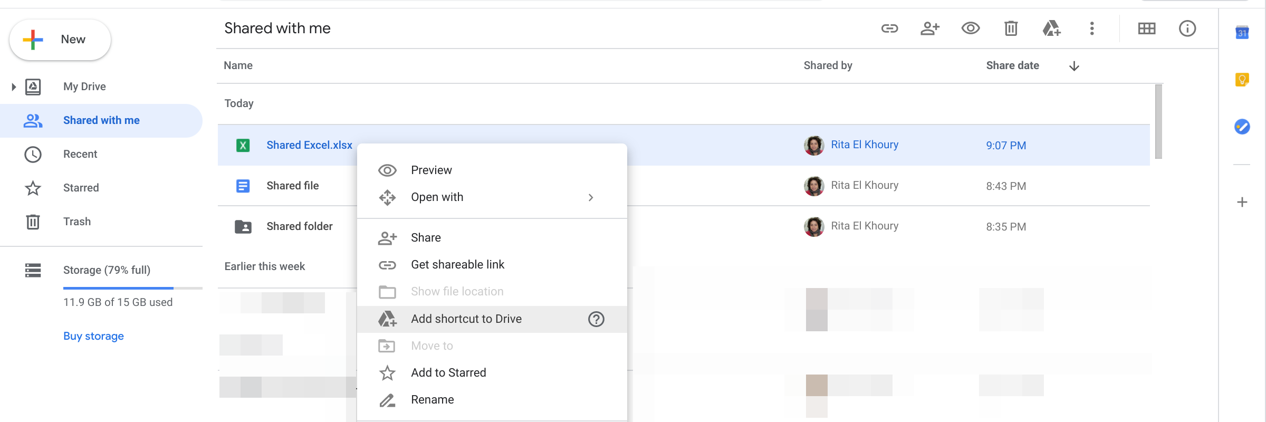Click the 8:43 PM share date
1266x422 pixels.
[x=1006, y=186]
